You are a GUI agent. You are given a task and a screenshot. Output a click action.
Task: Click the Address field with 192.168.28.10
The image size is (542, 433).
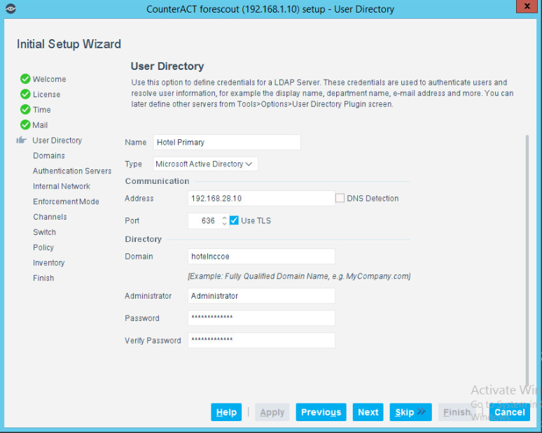261,198
